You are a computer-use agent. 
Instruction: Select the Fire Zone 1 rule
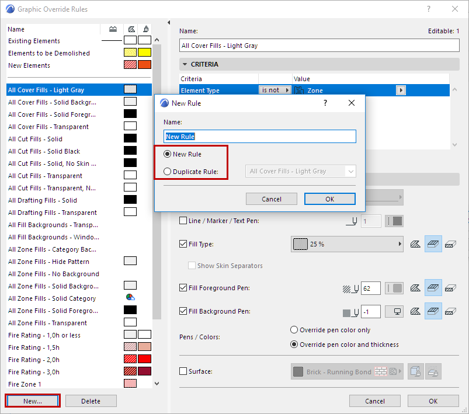(x=79, y=384)
